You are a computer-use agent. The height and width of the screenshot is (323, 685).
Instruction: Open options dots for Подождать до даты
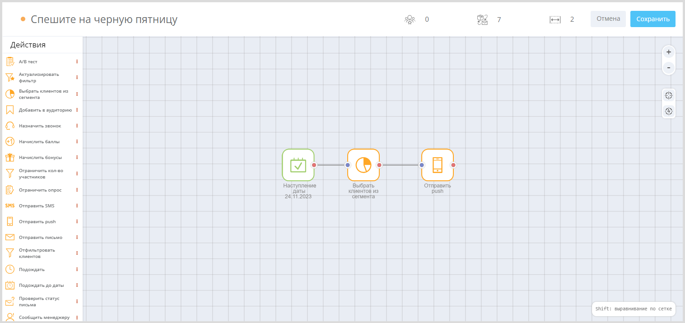point(77,285)
